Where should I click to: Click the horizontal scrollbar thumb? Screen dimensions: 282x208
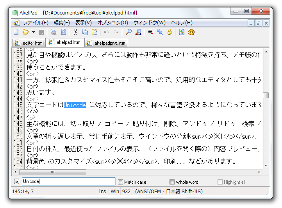(53, 172)
